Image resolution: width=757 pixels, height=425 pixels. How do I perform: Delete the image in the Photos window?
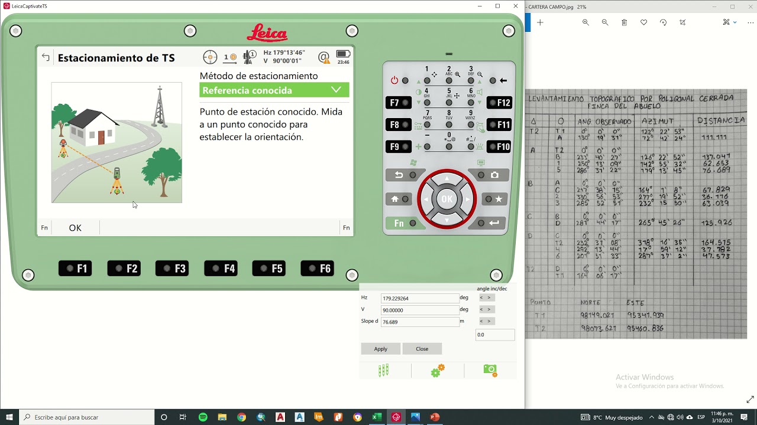(x=624, y=22)
